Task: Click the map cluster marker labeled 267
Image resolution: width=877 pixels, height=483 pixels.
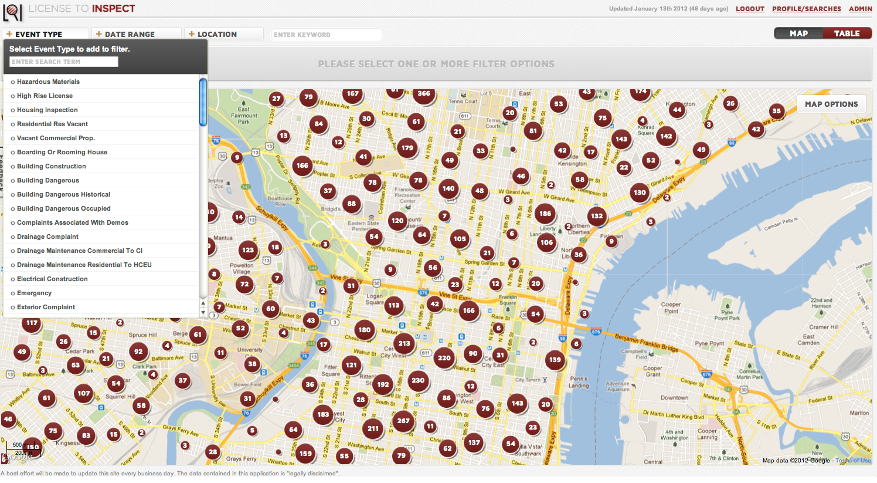Action: tap(403, 421)
